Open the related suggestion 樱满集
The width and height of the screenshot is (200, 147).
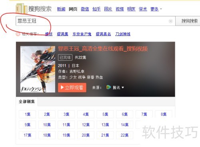[62, 34]
